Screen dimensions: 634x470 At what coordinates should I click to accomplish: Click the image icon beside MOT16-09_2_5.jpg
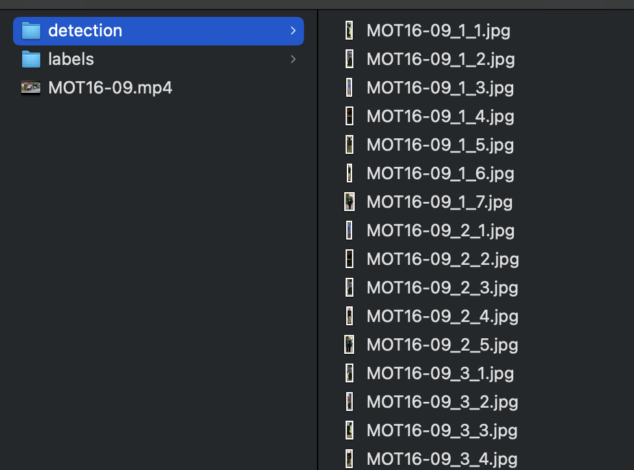[349, 345]
